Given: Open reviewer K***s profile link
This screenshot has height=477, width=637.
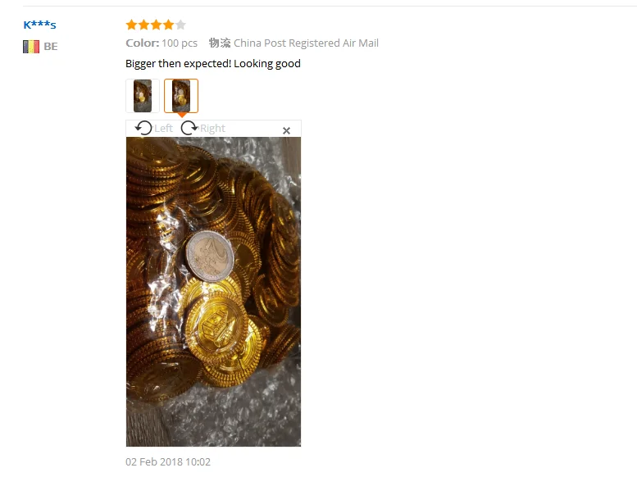Looking at the screenshot, I should pos(40,25).
